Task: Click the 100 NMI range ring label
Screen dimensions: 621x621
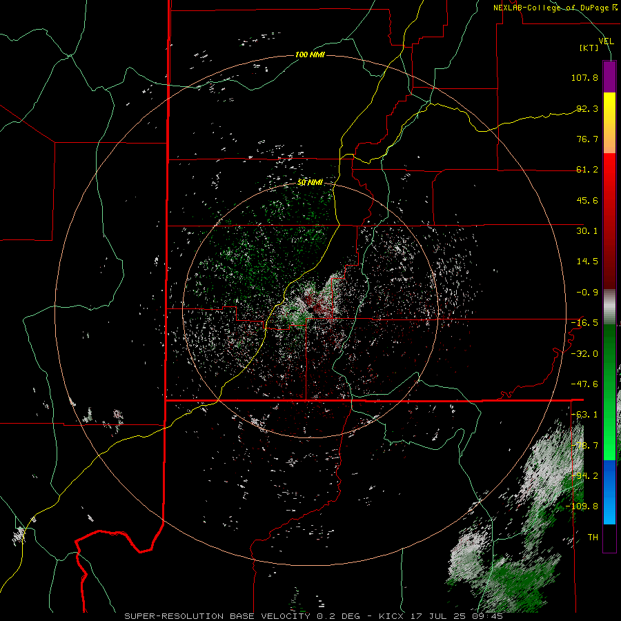Action: pos(310,55)
